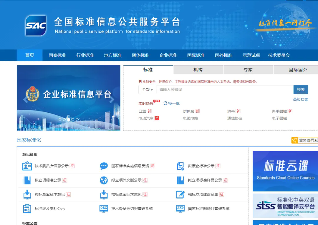
Task: Click the 拟废止标准公示 document icon
Action: point(180,166)
